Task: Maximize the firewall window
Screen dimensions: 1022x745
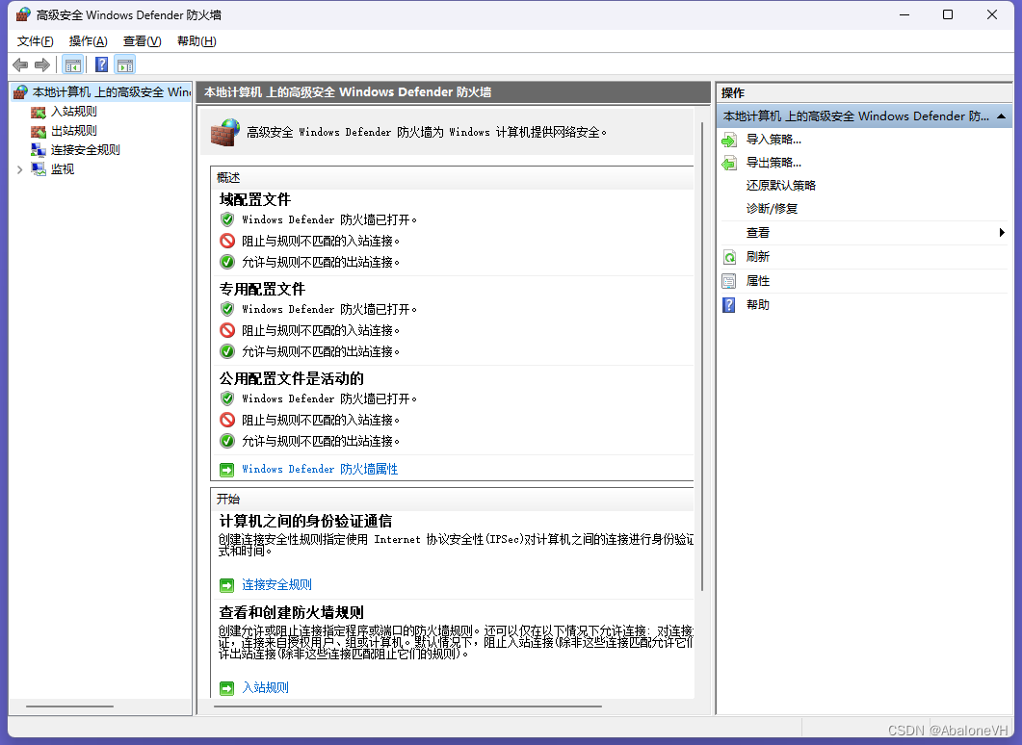Action: click(948, 14)
